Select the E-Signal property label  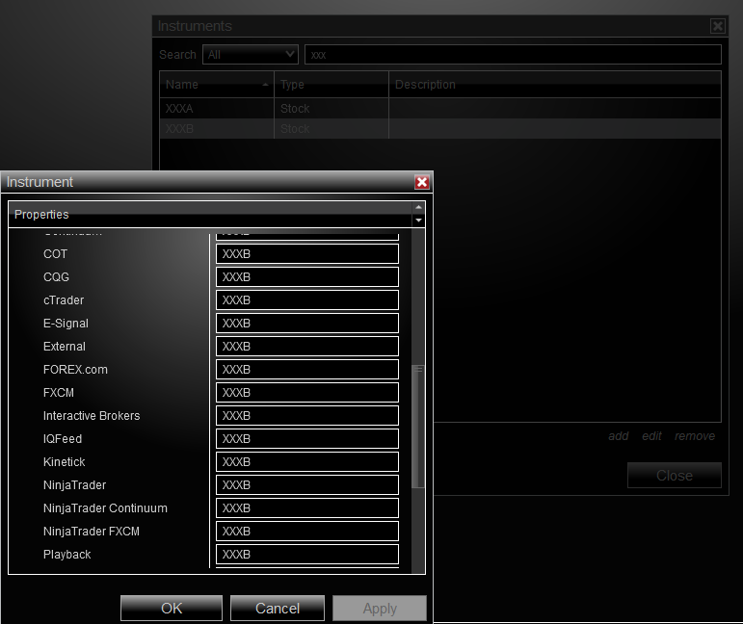click(66, 324)
